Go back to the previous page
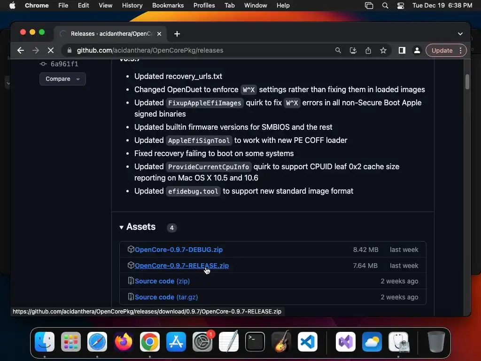Screen dimensions: 481x361 (21, 50)
